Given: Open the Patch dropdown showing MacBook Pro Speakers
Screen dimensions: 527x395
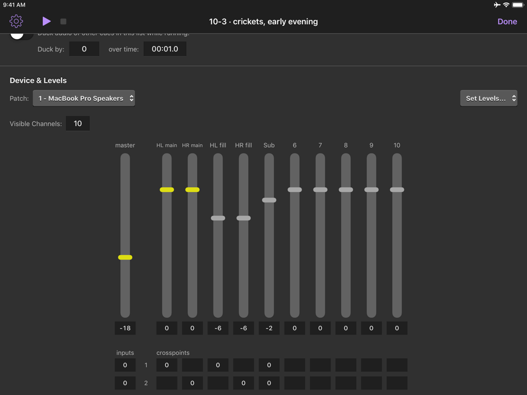Looking at the screenshot, I should point(83,98).
